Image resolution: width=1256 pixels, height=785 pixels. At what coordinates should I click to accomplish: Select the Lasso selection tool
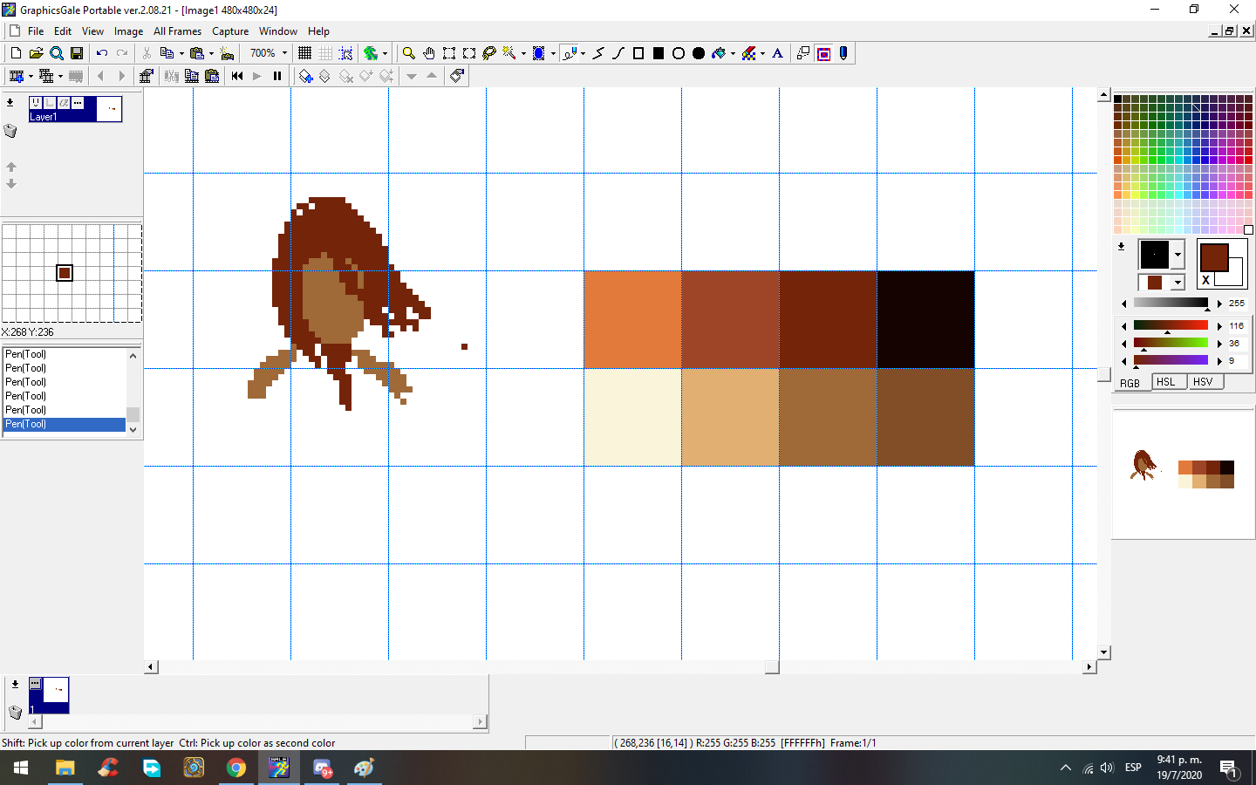click(x=489, y=53)
